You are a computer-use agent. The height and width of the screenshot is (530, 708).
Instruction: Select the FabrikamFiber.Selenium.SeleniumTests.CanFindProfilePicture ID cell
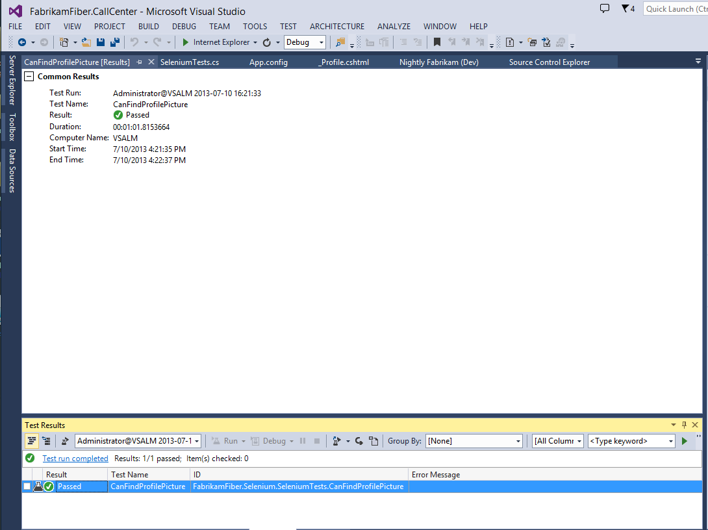point(299,486)
